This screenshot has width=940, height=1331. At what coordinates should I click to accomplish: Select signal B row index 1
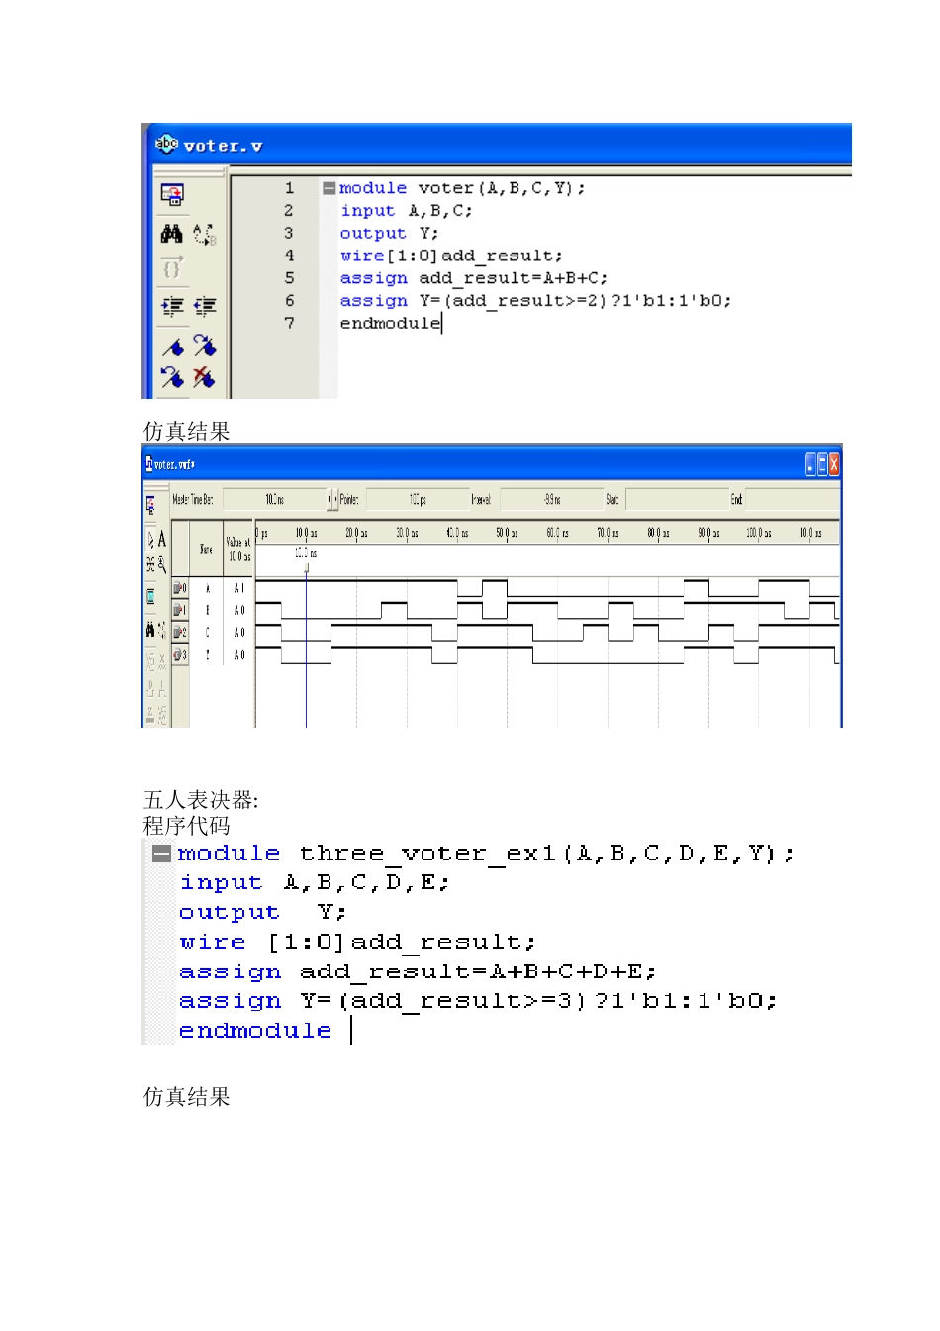coord(180,610)
